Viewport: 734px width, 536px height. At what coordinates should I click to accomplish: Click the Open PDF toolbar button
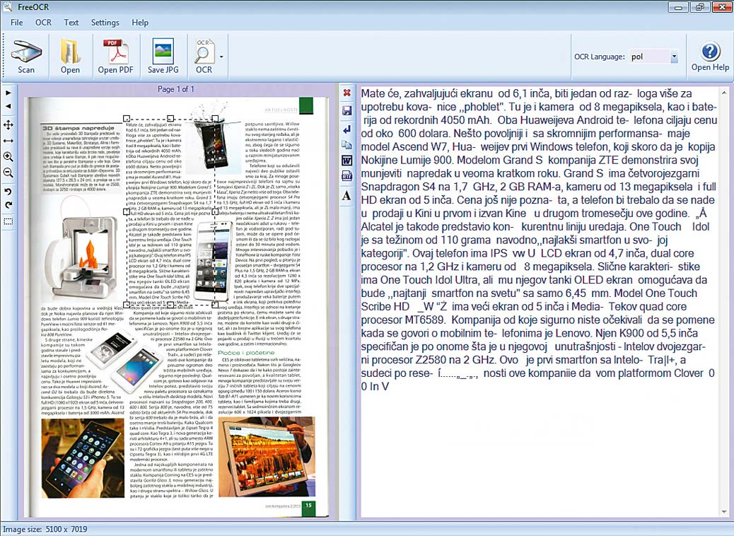[116, 57]
